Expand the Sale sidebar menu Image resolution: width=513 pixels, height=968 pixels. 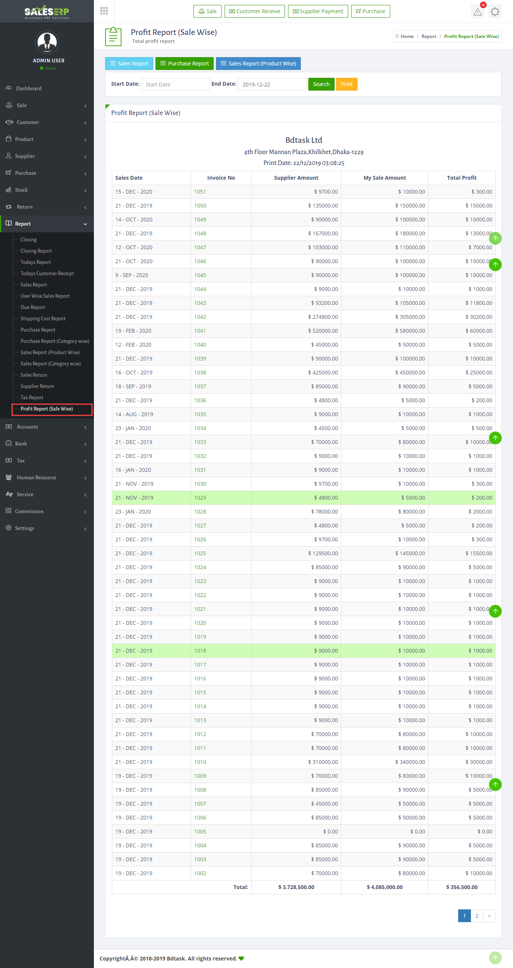[x=47, y=105]
